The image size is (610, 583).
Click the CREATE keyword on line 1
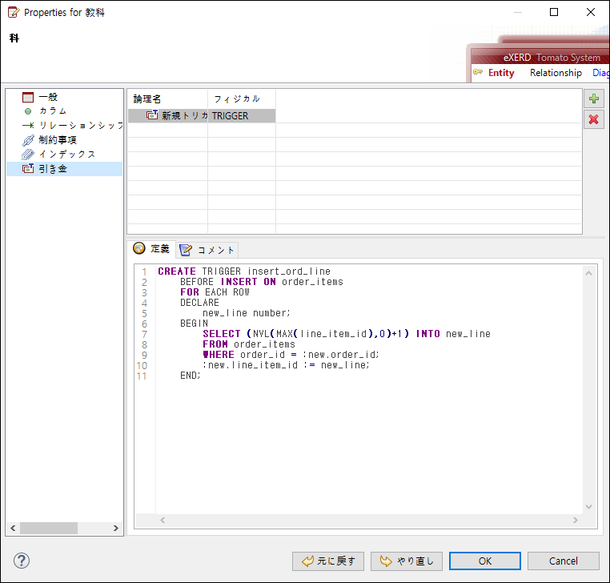pyautogui.click(x=177, y=271)
